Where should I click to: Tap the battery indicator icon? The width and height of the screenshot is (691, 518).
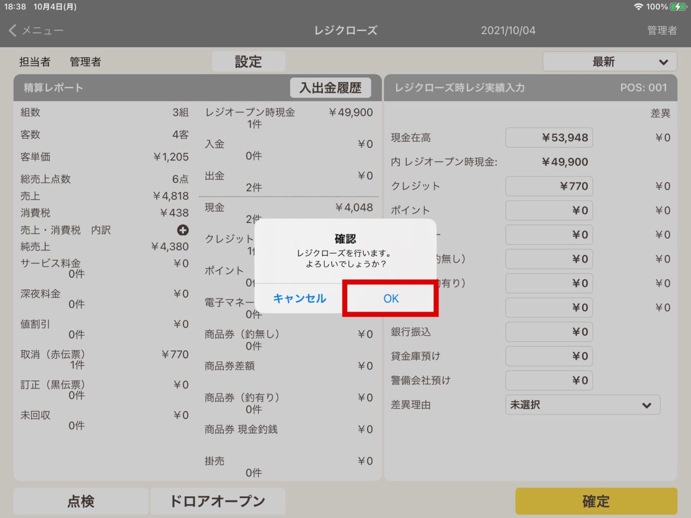coord(678,7)
